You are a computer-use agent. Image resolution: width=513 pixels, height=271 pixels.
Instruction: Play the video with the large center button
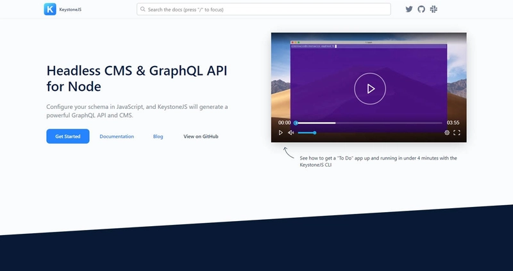(x=370, y=88)
